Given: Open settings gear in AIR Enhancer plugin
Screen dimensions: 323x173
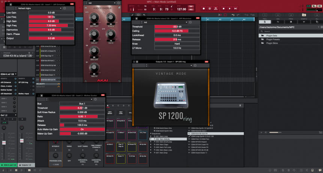Looking at the screenshot, I should pyautogui.click(x=64, y=8).
